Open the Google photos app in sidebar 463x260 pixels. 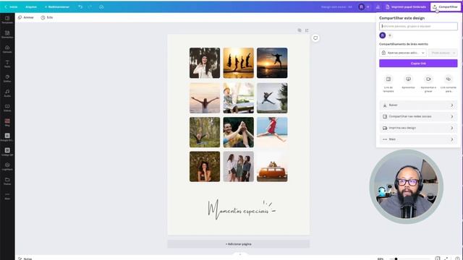pos(7,137)
